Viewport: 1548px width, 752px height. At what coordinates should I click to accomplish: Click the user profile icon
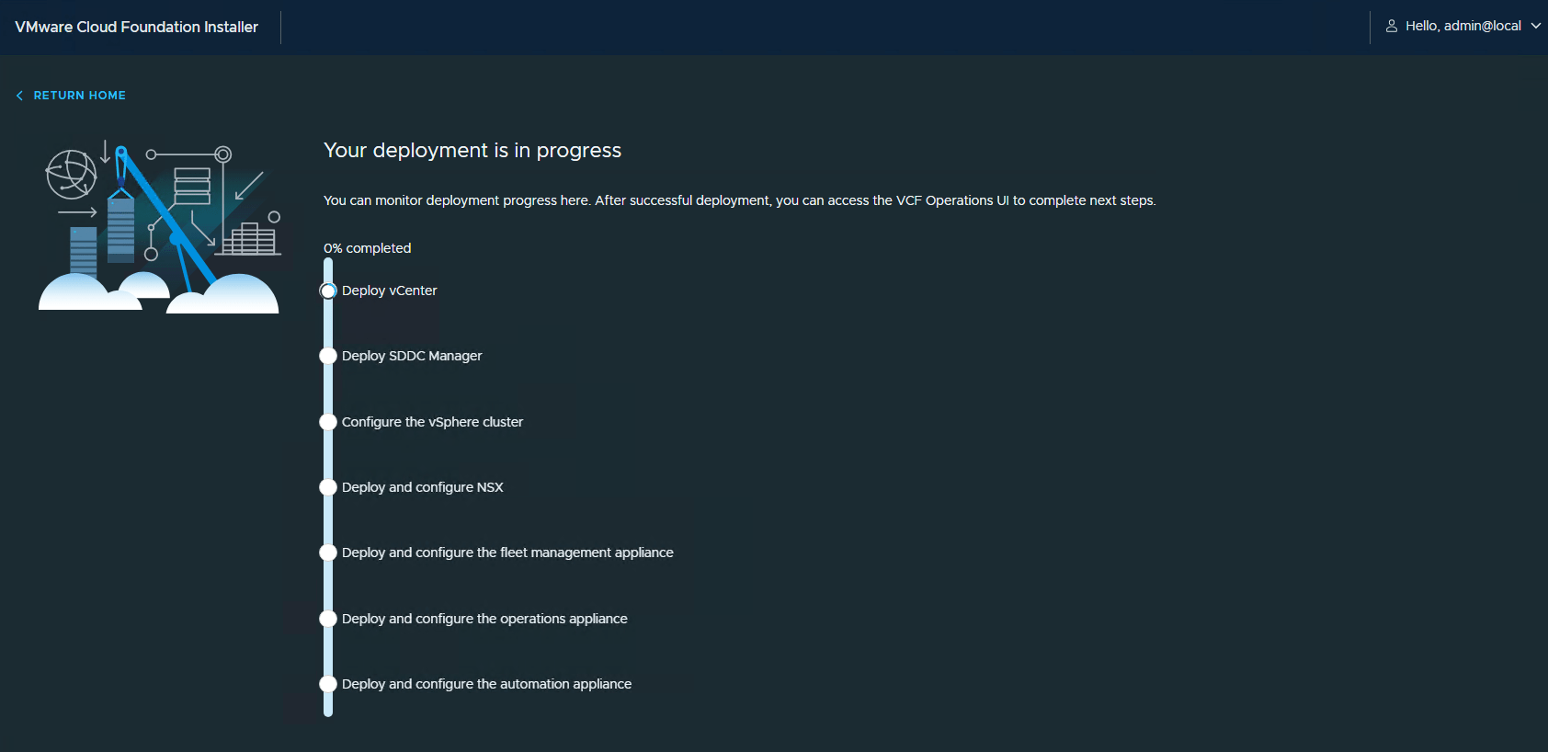point(1392,26)
